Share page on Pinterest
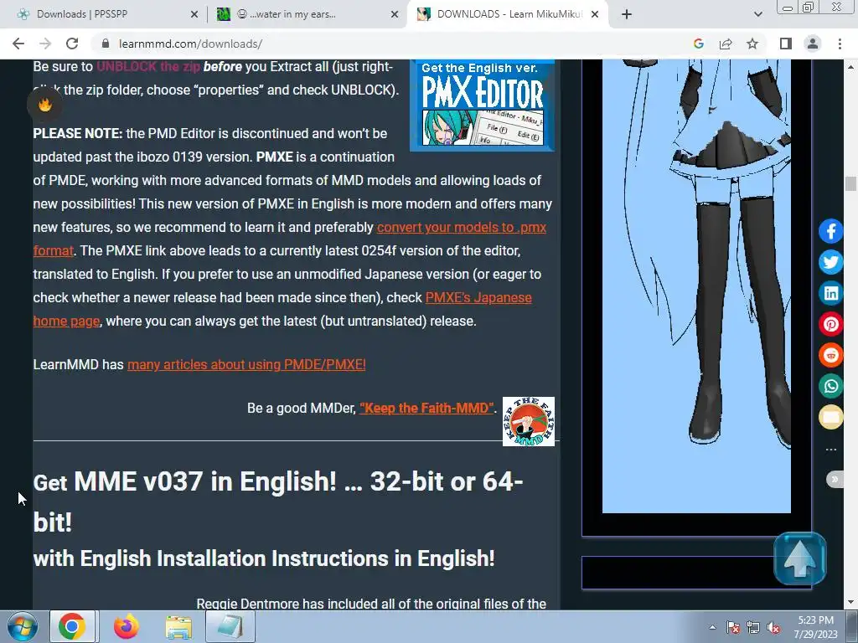Screen dimensions: 858x643 tap(830, 324)
